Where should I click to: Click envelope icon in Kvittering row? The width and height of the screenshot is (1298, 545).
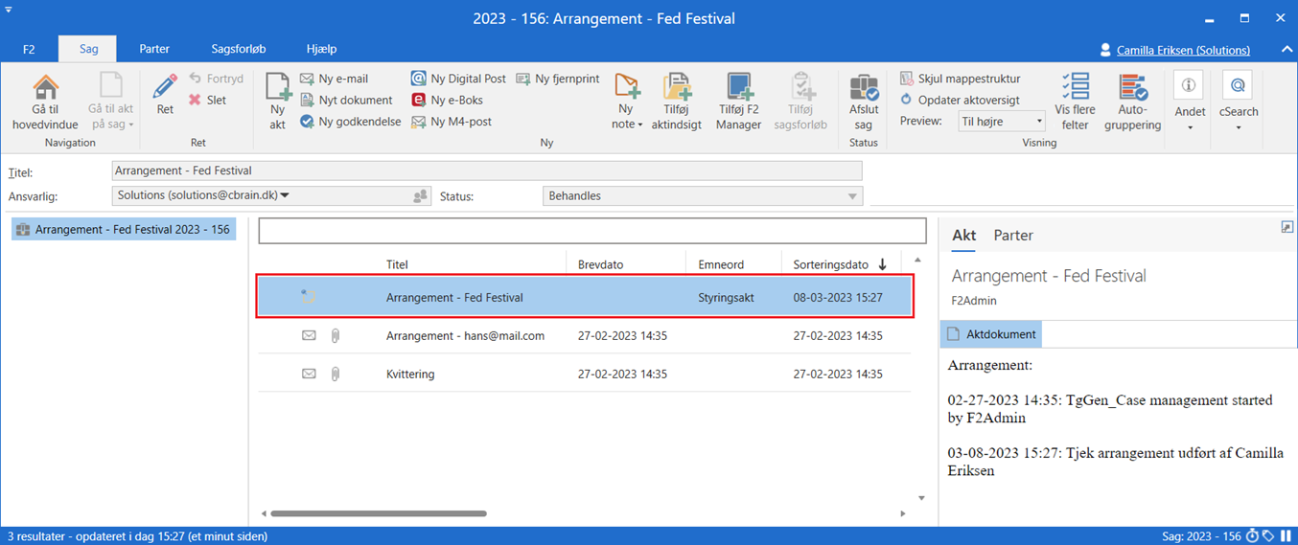309,374
